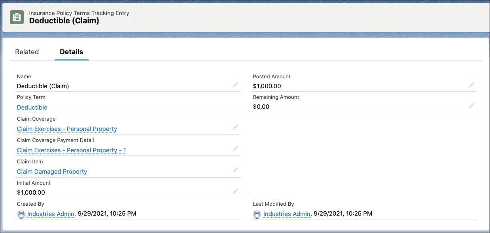
Task: Click the Claim Coverage Payment Detail edit pencil
Action: [235, 149]
